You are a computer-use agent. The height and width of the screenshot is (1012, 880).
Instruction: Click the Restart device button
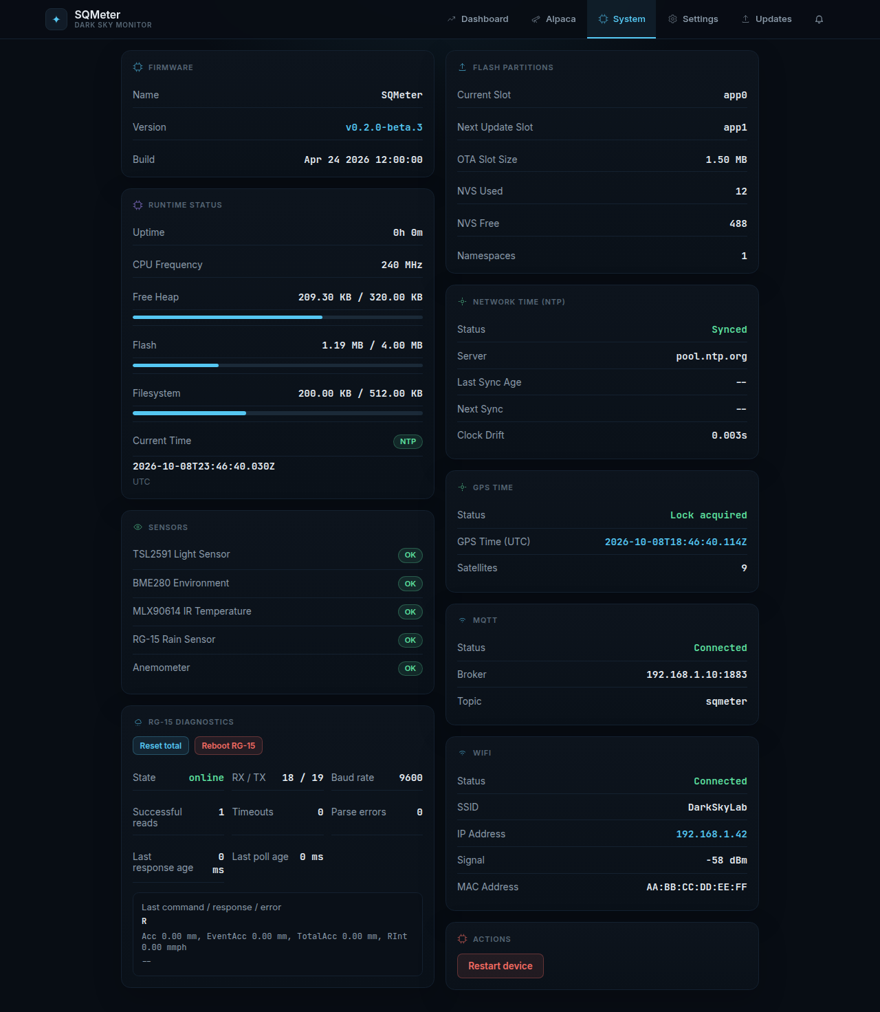tap(500, 966)
